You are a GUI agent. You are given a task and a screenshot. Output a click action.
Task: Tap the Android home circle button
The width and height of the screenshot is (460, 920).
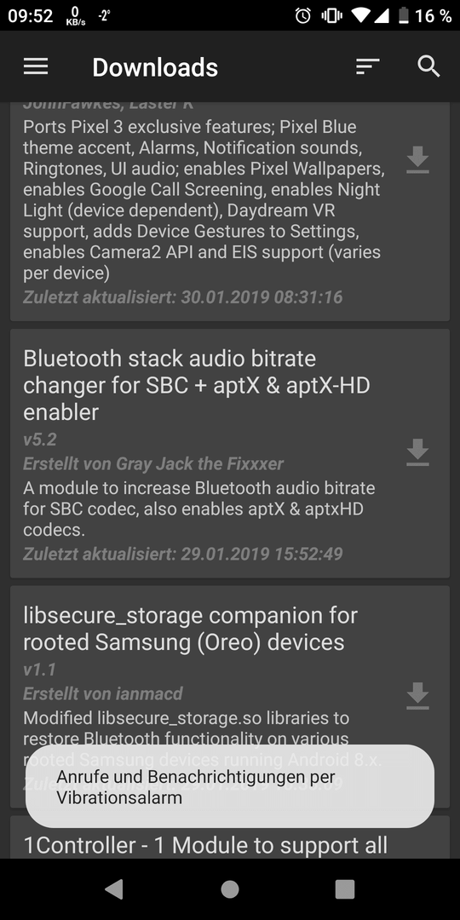click(230, 888)
